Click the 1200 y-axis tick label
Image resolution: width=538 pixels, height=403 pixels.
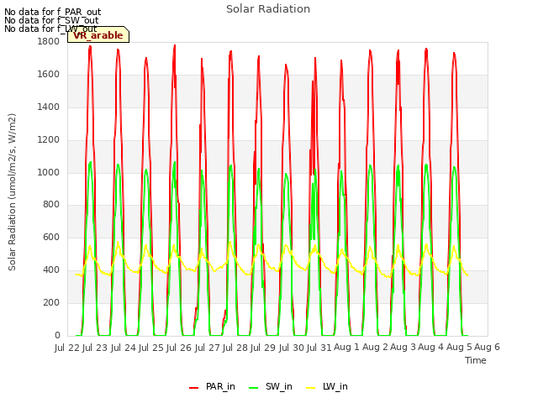[49, 140]
